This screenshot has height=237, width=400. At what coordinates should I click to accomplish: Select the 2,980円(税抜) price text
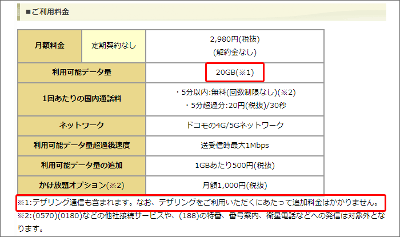(x=235, y=39)
